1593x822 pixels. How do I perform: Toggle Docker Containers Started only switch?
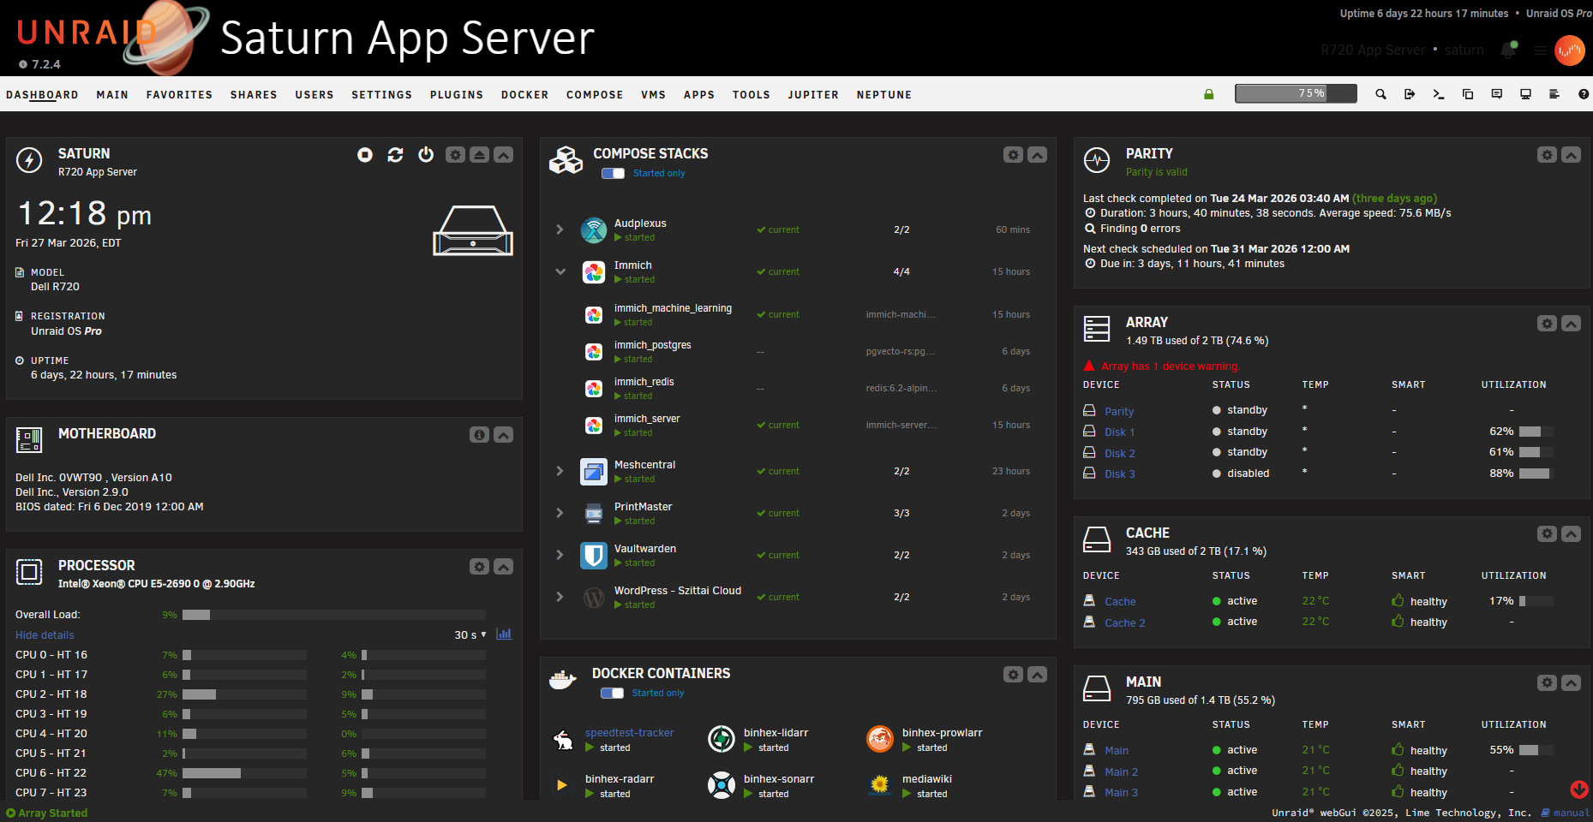point(612,694)
